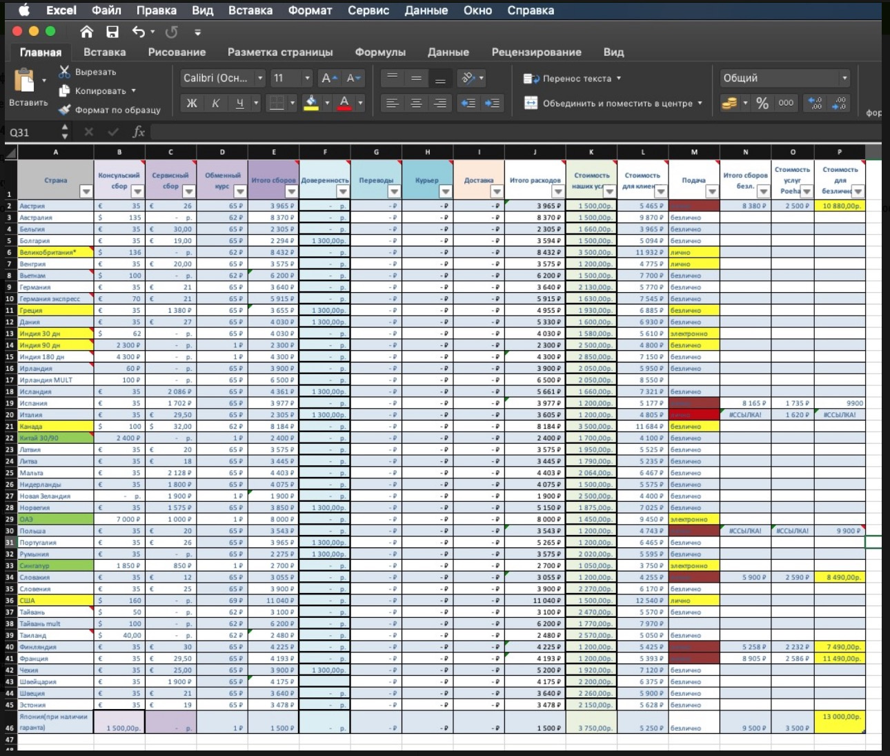Cut the selection with Вырезать
The width and height of the screenshot is (890, 756).
tap(88, 72)
